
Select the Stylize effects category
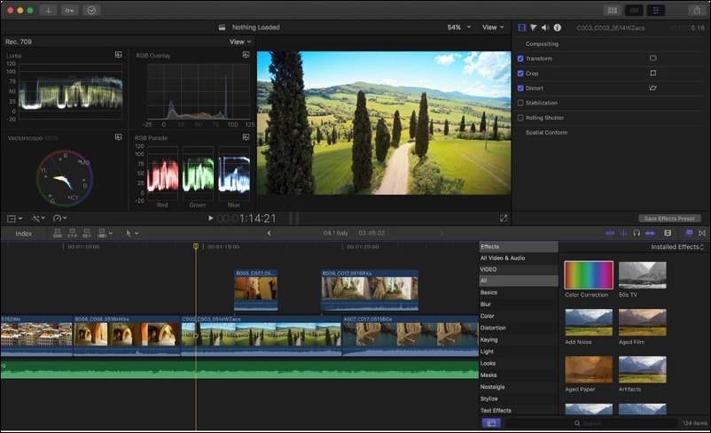point(488,399)
